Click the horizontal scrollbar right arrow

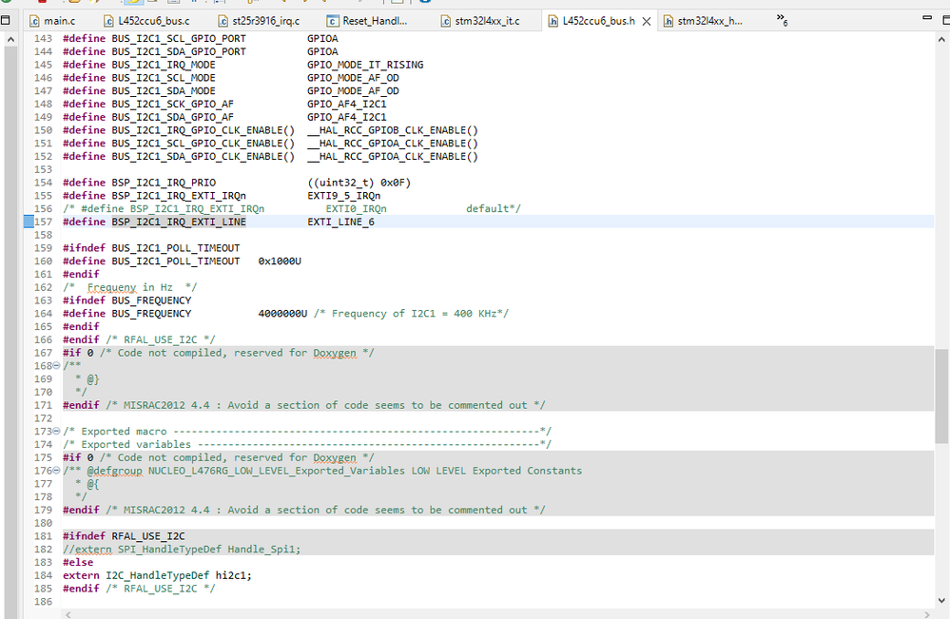pos(927,614)
